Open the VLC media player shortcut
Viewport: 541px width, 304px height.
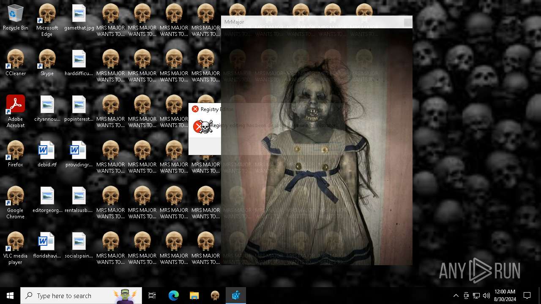coord(16,248)
